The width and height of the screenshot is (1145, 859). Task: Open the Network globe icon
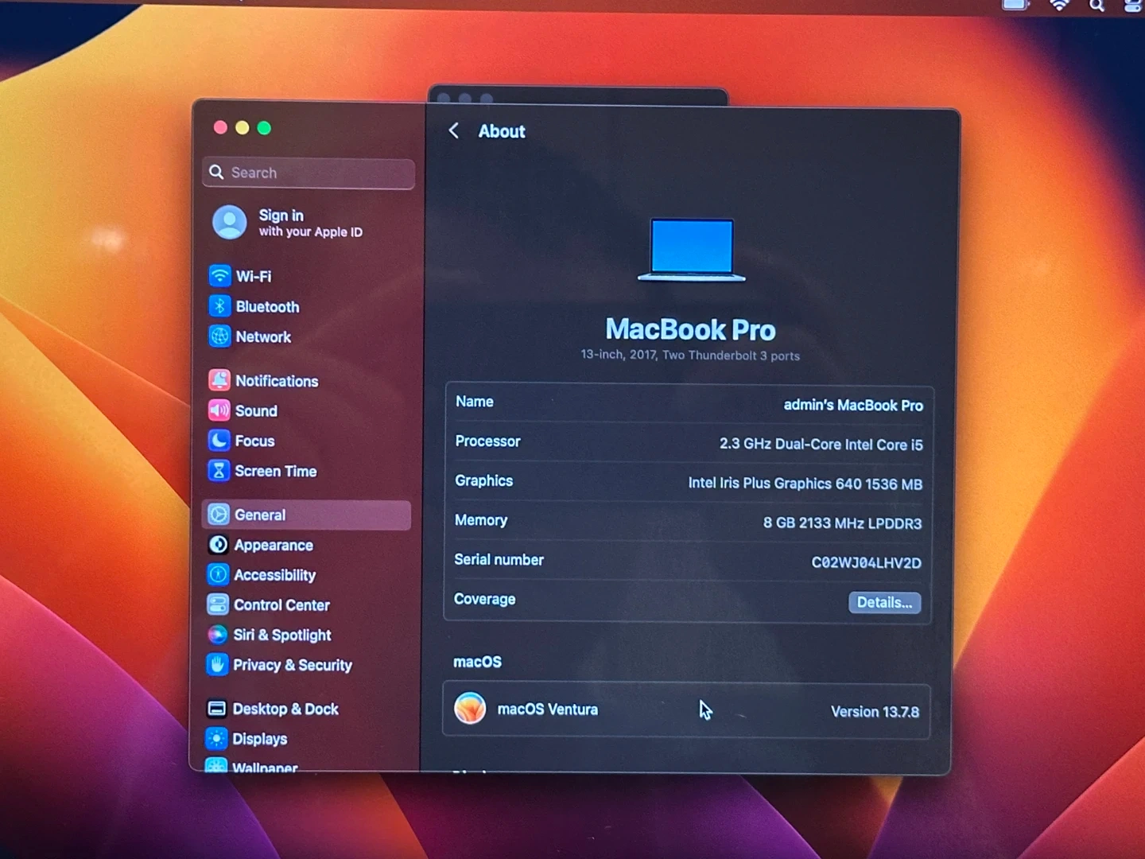click(x=219, y=336)
